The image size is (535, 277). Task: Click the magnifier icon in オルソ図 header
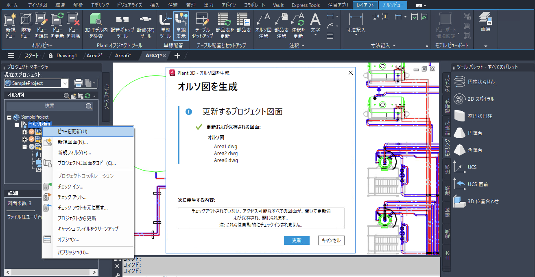tap(67, 95)
